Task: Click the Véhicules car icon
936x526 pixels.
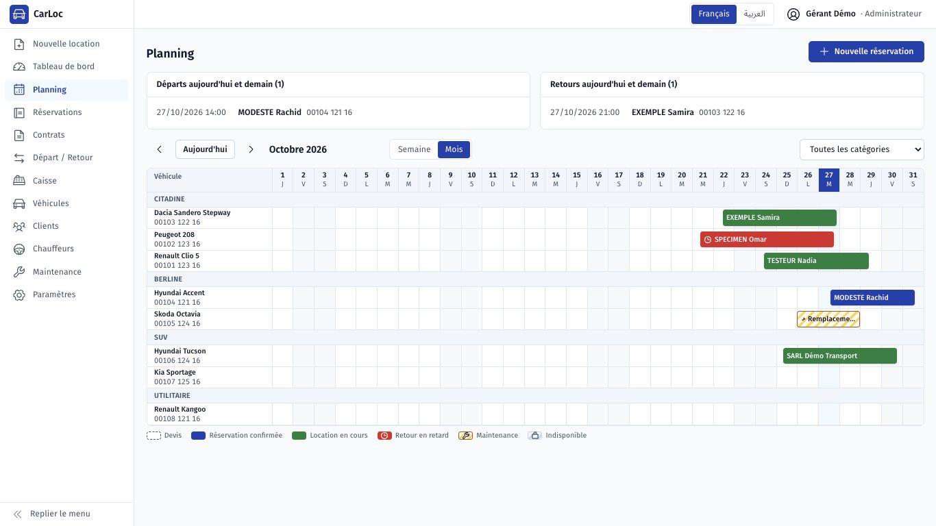Action: (19, 203)
